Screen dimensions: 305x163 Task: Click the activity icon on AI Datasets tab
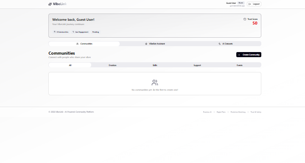219,44
